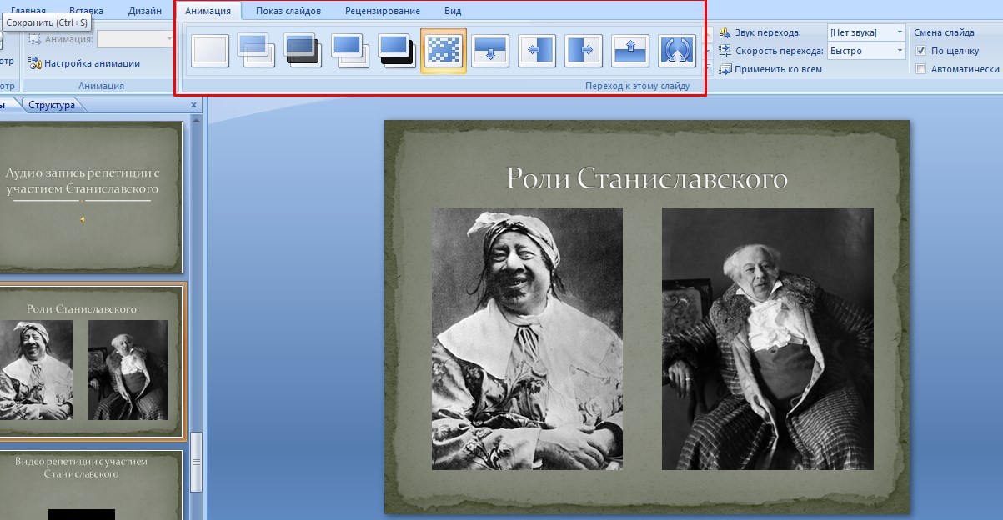This screenshot has height=520, width=1003.
Task: Click the 'Роли Станиславского' title on the slide
Action: 647,178
